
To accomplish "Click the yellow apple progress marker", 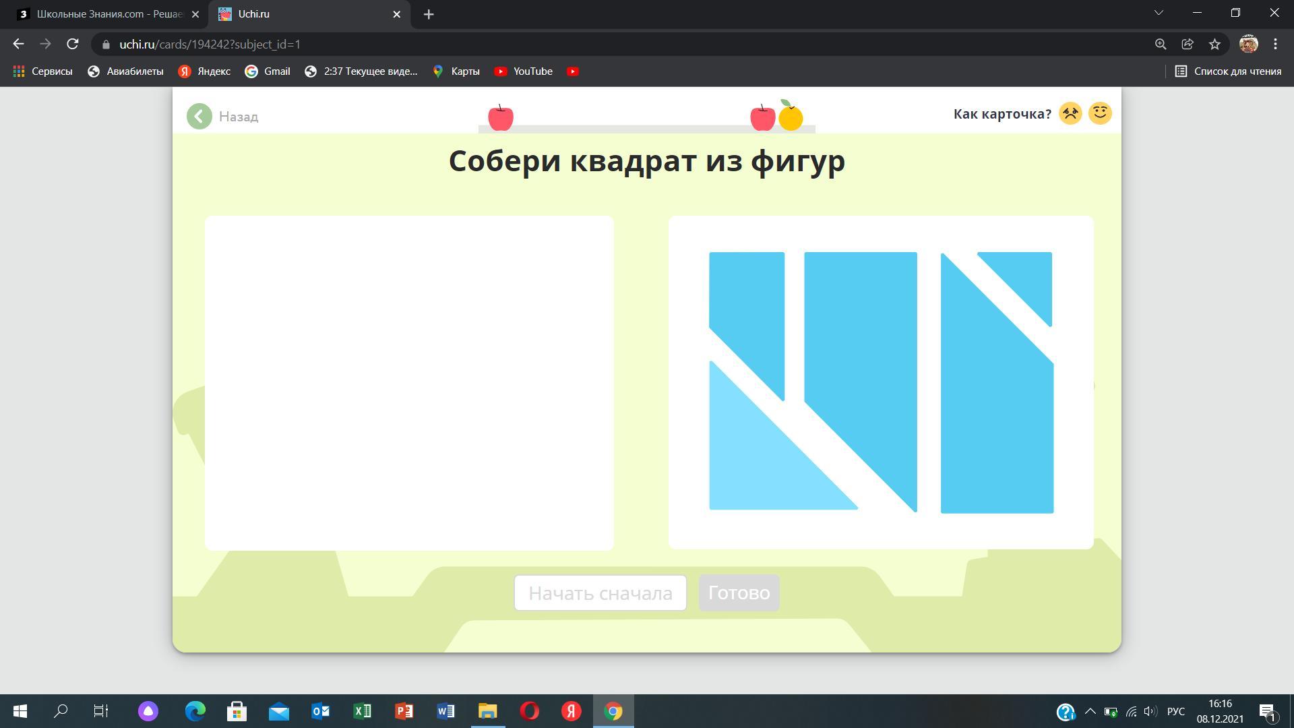I will 791,117.
